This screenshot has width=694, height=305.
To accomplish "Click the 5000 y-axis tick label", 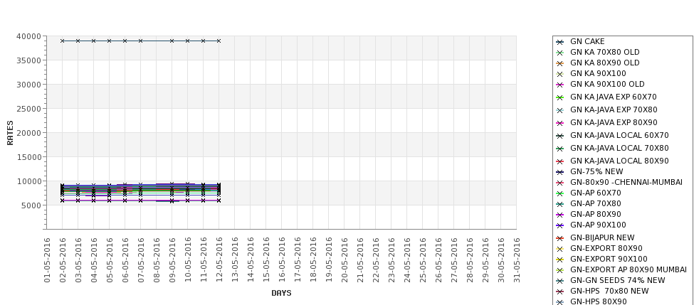I will click(31, 205).
